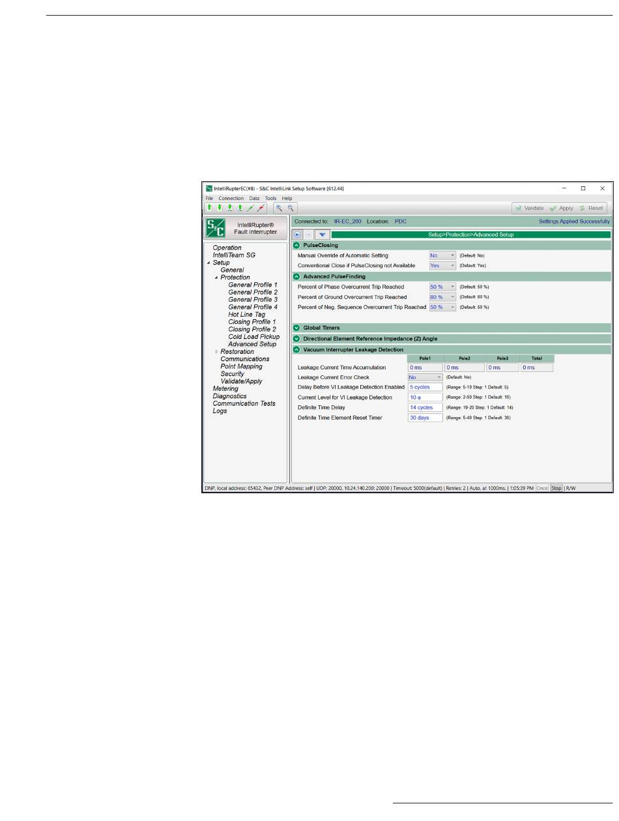Click Total leakage time accumulation value
Image resolution: width=619 pixels, height=821 pixels.
[x=536, y=367]
